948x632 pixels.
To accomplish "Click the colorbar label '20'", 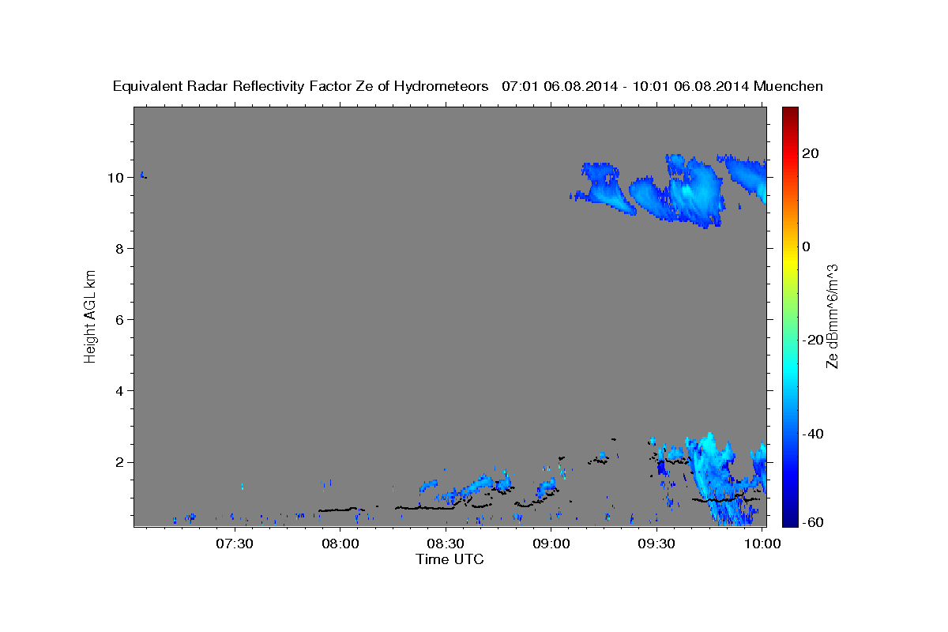I will tap(810, 153).
